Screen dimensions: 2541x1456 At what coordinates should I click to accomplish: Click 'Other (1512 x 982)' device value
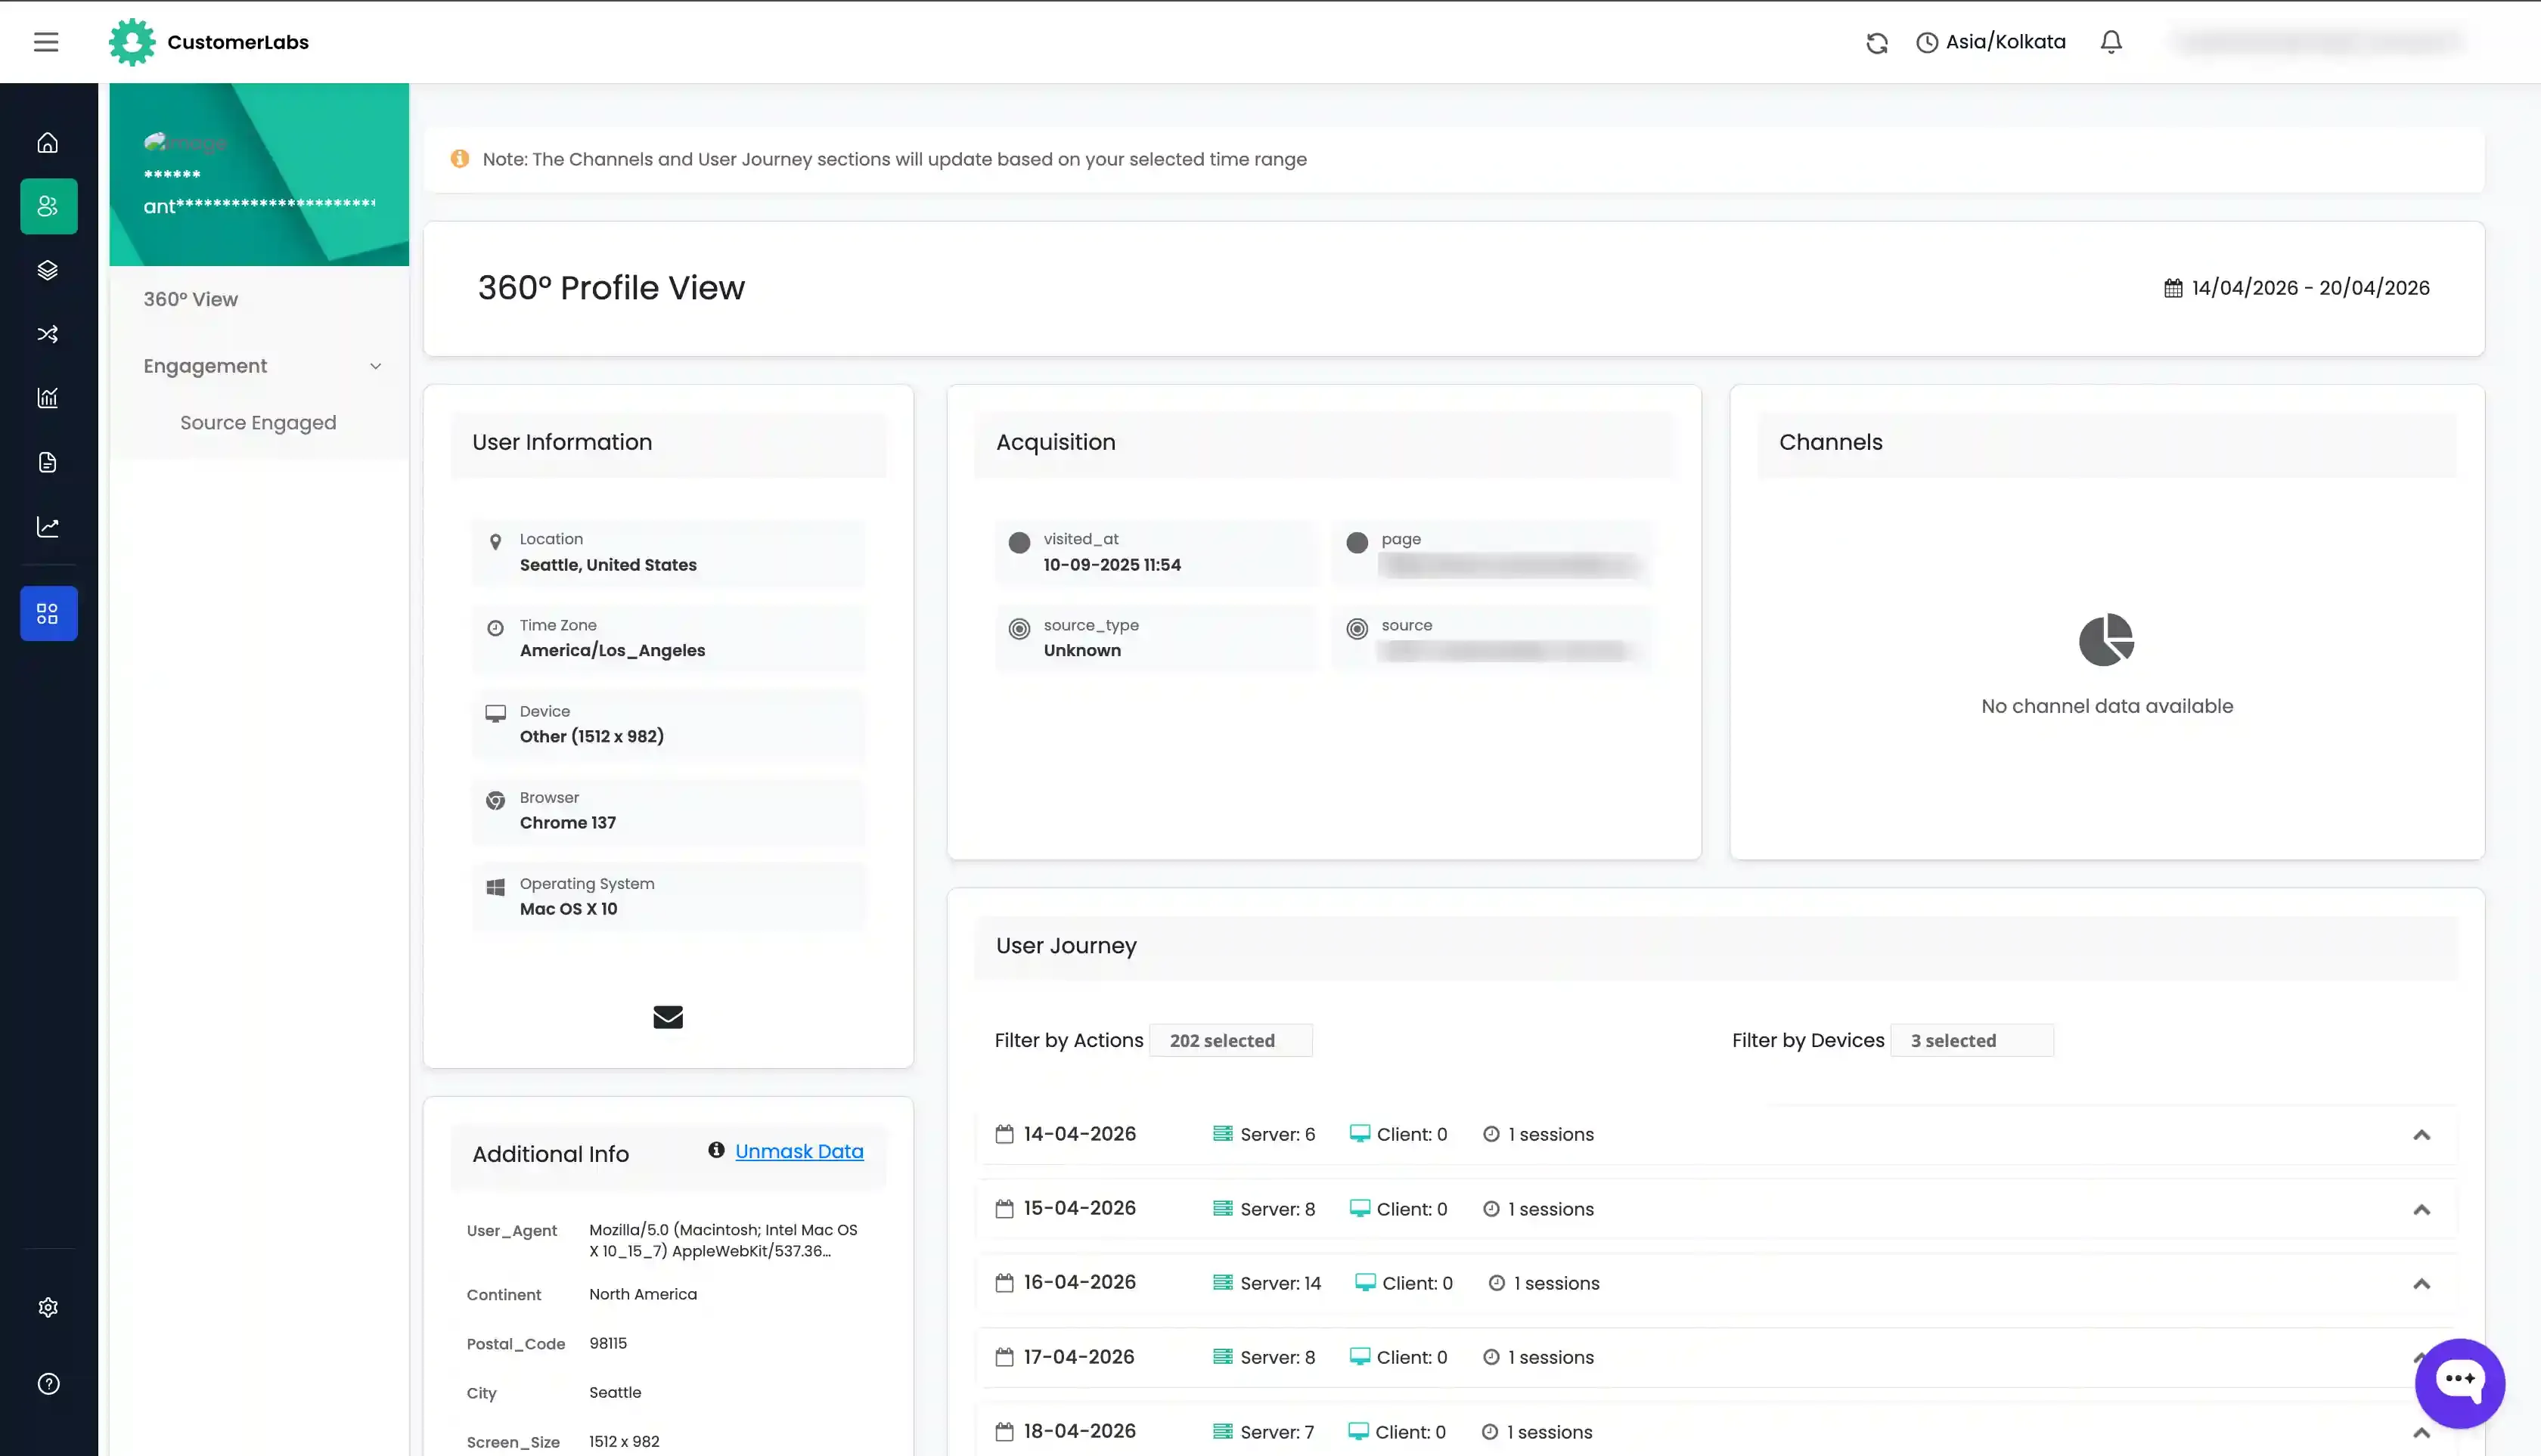[x=591, y=737]
